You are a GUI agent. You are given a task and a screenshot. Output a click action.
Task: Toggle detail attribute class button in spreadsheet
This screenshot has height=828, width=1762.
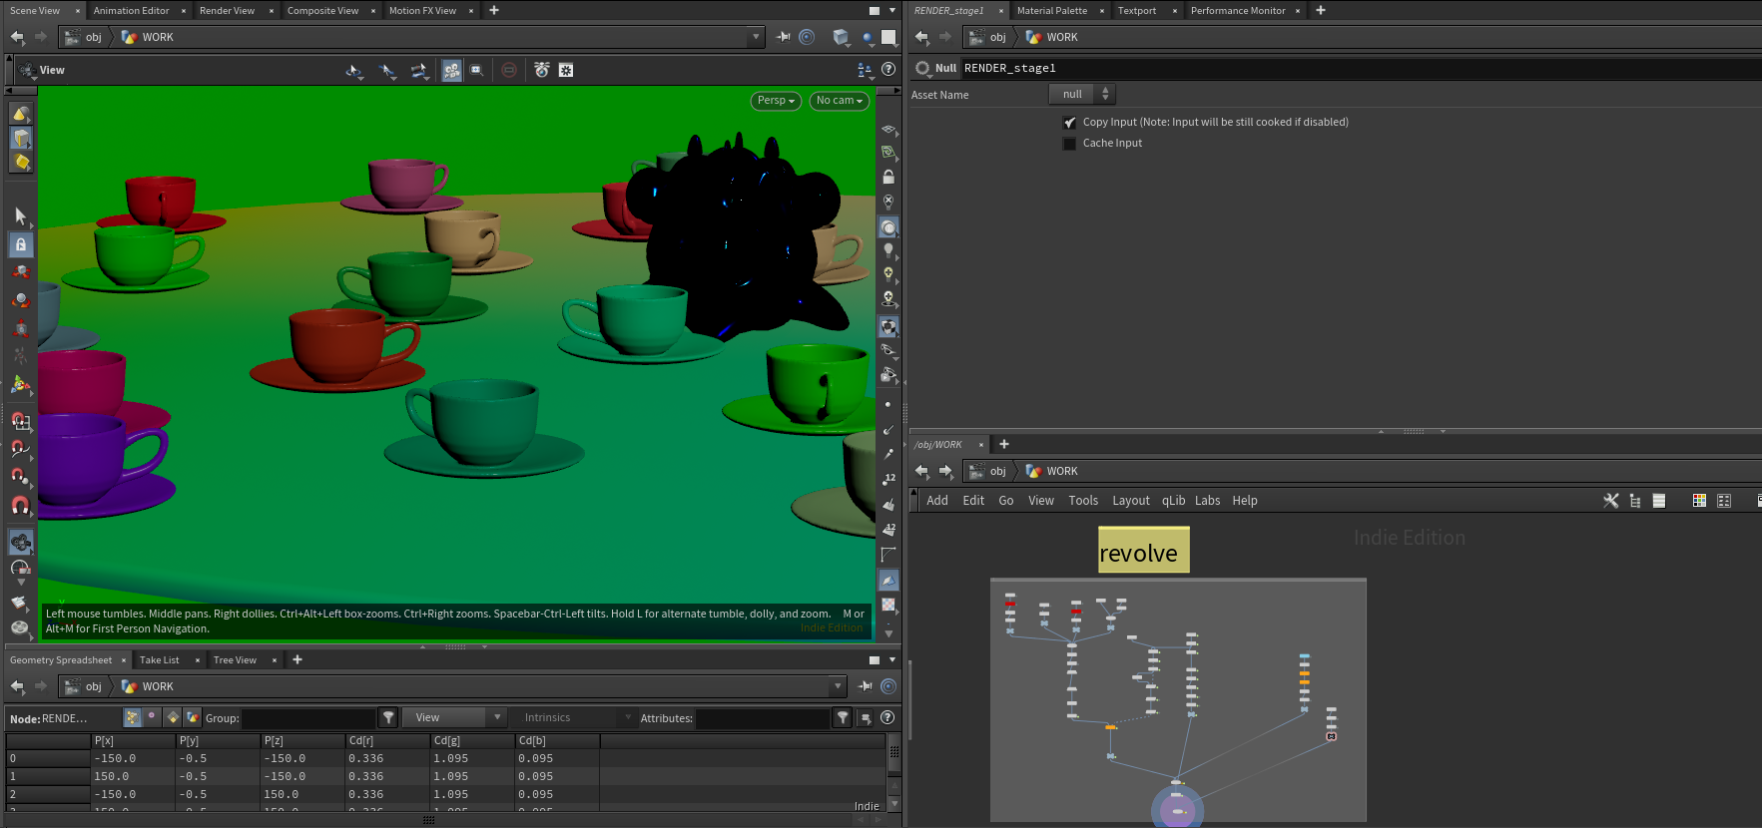coord(193,718)
